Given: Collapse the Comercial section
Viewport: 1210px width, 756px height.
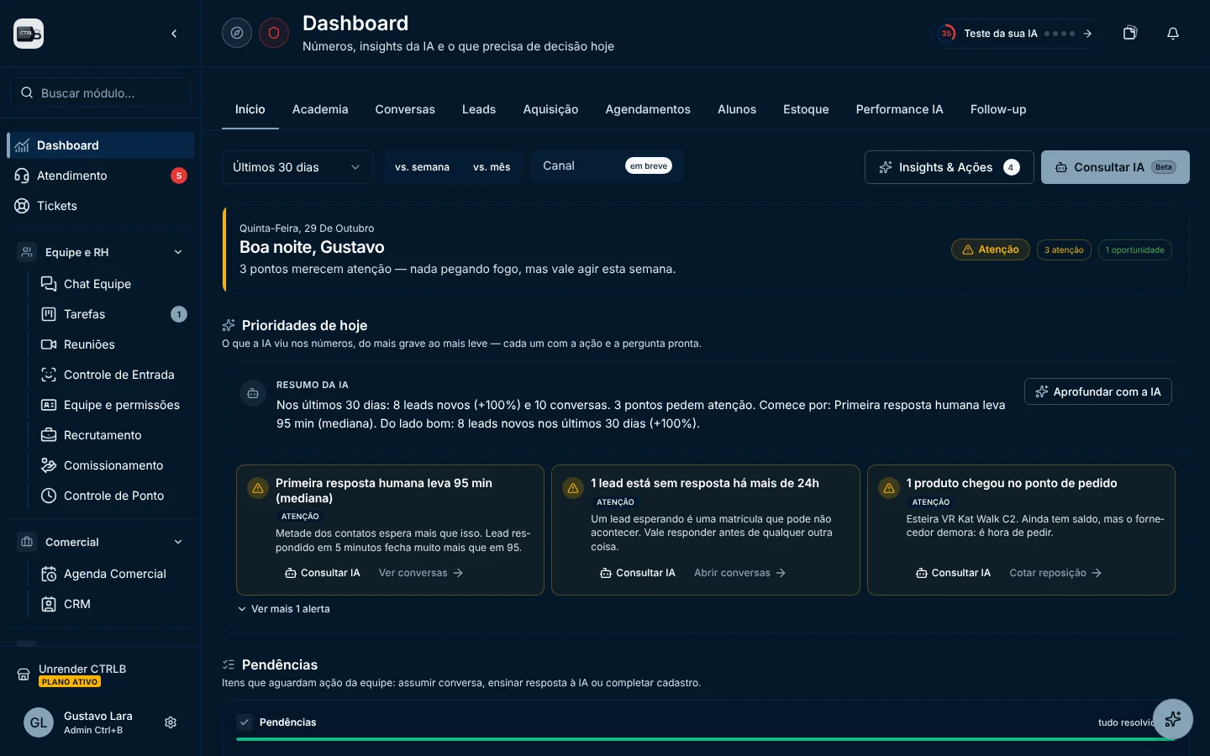Looking at the screenshot, I should click(x=178, y=542).
